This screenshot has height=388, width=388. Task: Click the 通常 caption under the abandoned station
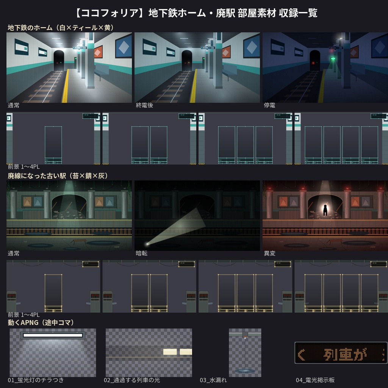pos(13,253)
